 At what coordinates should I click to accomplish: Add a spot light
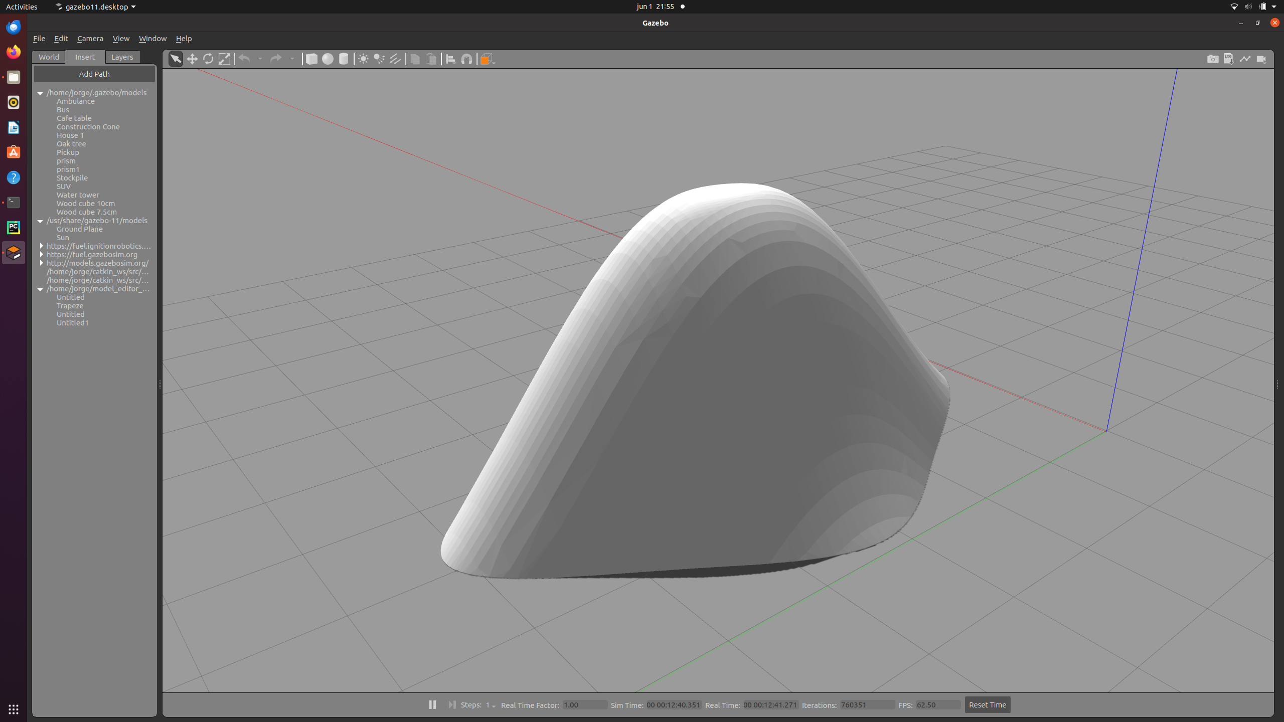(379, 59)
